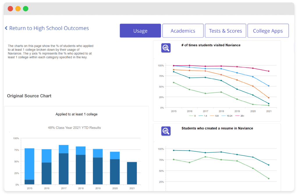Toggle the 1-4 visits legend series
The width and height of the screenshot is (298, 196).
click(x=203, y=116)
